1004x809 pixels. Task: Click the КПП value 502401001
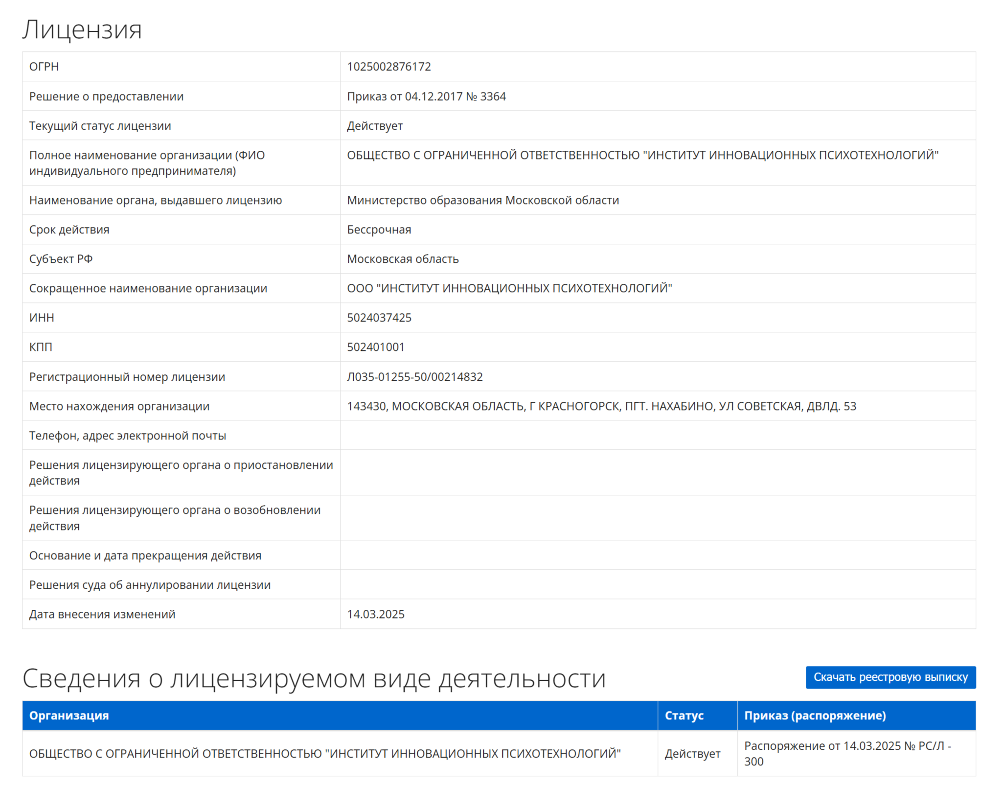click(x=375, y=347)
